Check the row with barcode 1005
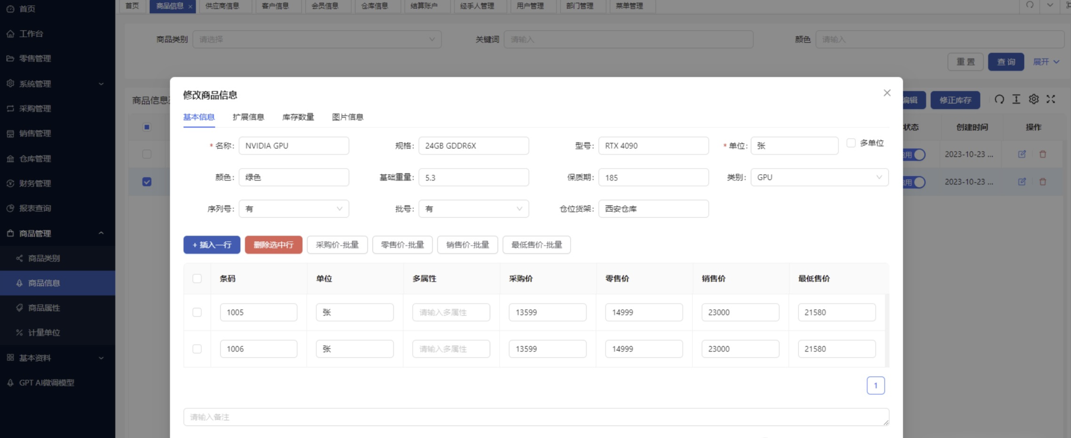The image size is (1071, 438). tap(197, 312)
